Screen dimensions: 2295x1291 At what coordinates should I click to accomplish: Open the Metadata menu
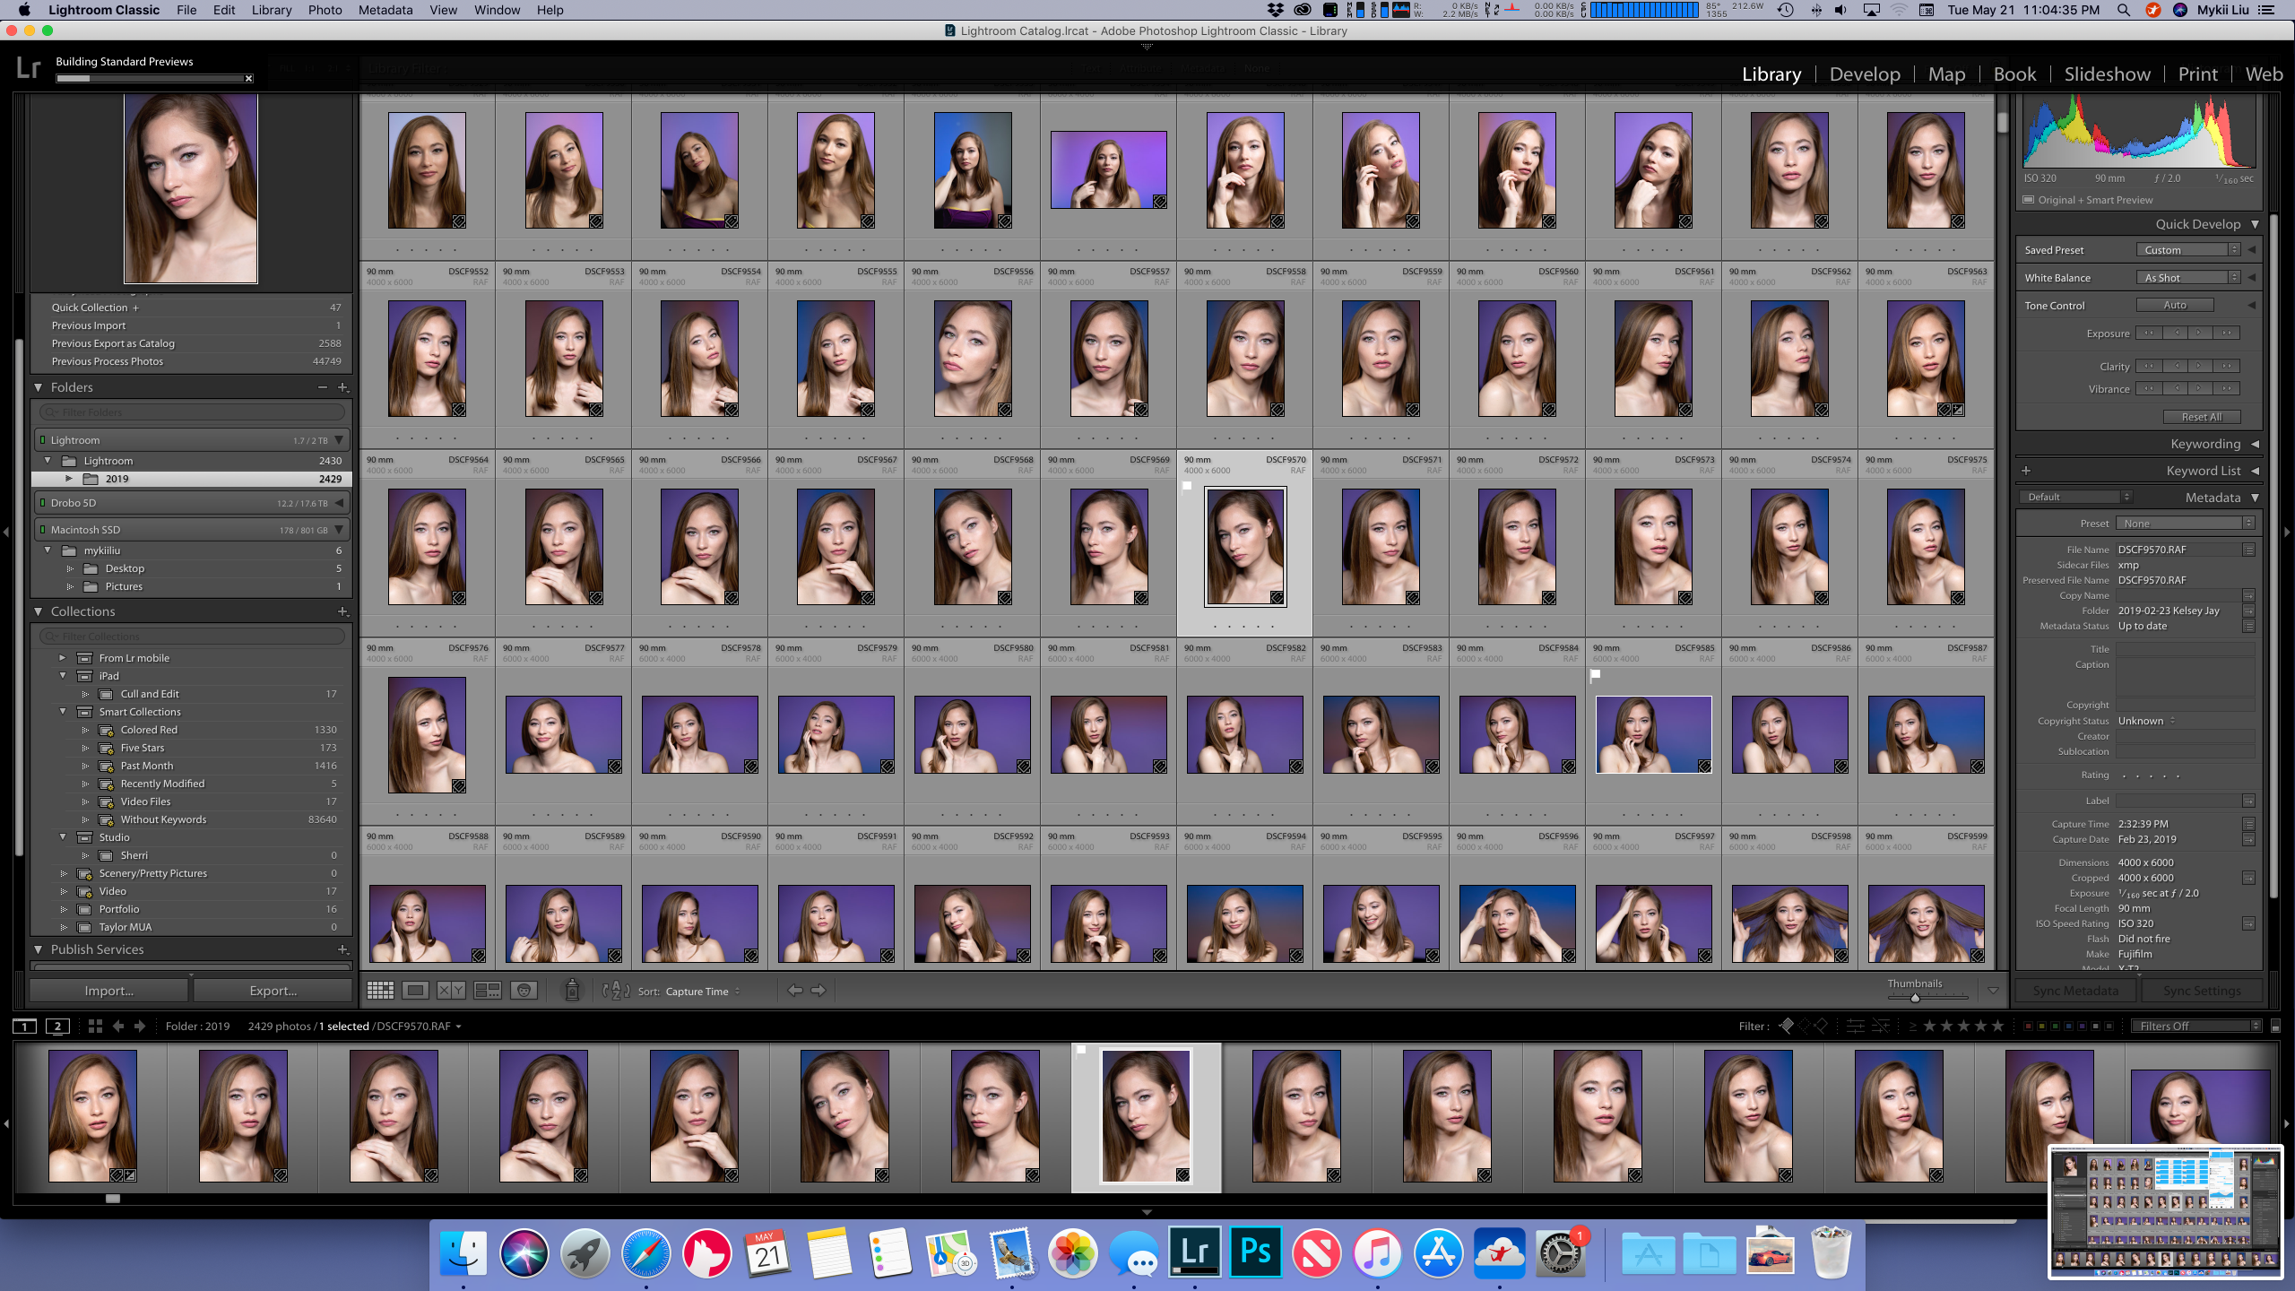(x=385, y=10)
